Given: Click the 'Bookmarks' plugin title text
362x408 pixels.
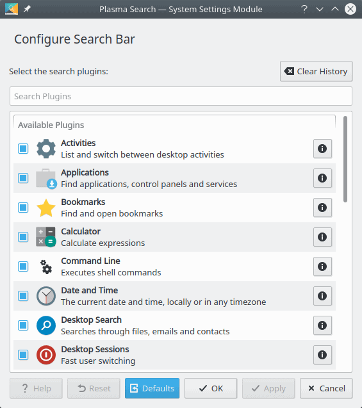Looking at the screenshot, I should click(x=83, y=202).
